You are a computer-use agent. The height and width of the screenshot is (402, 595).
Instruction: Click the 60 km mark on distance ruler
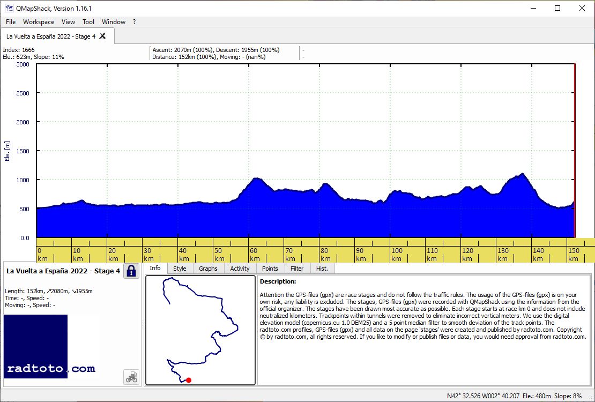pos(254,255)
